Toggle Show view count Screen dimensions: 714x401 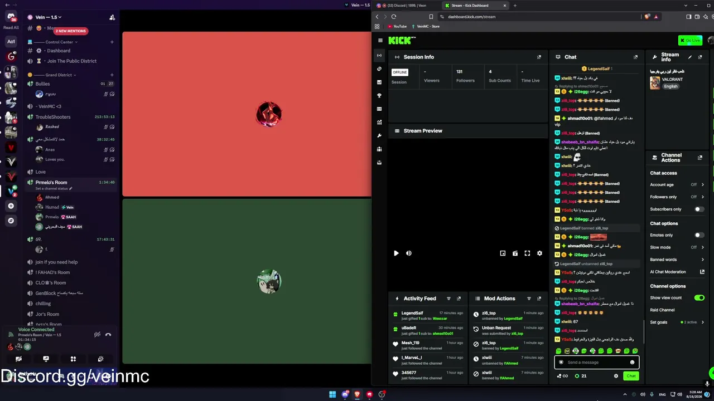tap(699, 298)
